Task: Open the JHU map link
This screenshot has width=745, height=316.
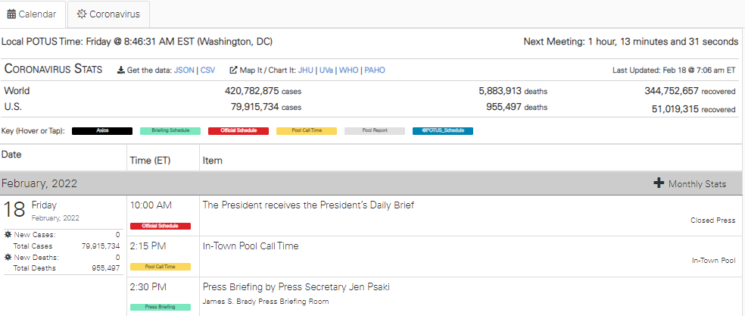Action: pyautogui.click(x=306, y=70)
